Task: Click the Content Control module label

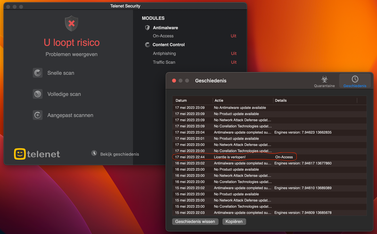Action: [x=169, y=44]
